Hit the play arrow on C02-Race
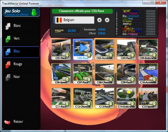 [x=83, y=47]
